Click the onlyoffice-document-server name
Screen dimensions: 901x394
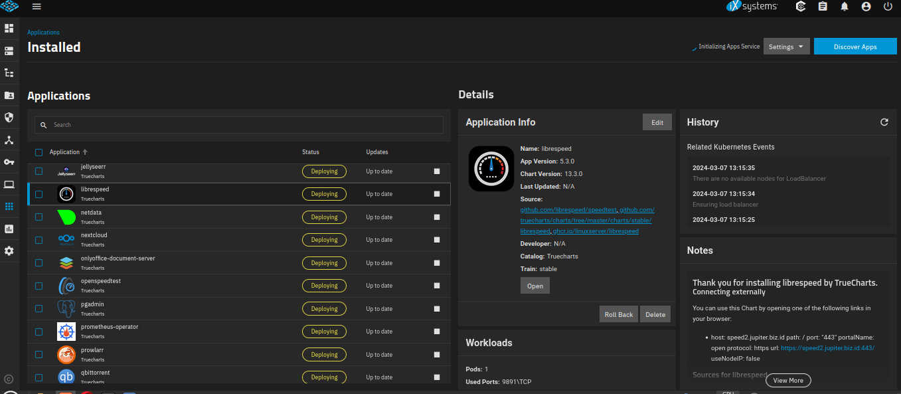pos(118,258)
